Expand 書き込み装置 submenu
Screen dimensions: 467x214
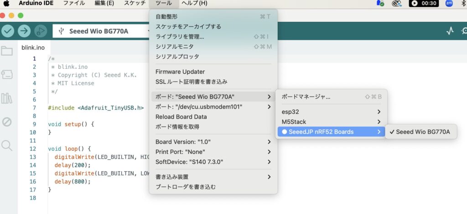coord(213,177)
